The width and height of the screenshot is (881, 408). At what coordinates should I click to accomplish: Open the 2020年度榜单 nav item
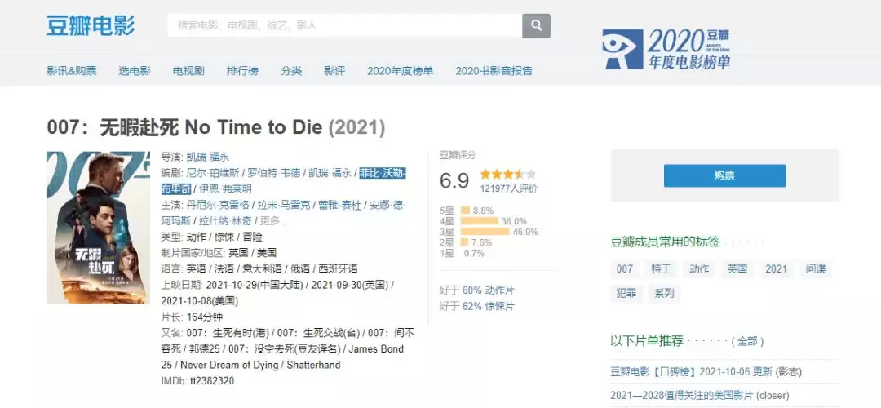point(401,71)
